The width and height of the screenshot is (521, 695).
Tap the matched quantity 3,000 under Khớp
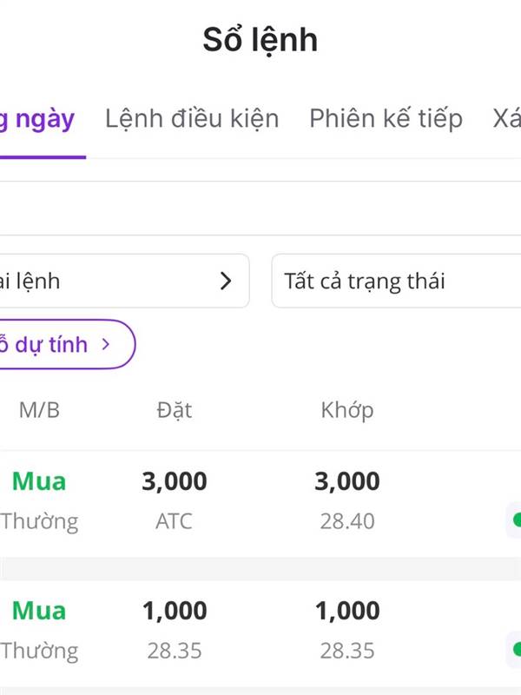347,481
